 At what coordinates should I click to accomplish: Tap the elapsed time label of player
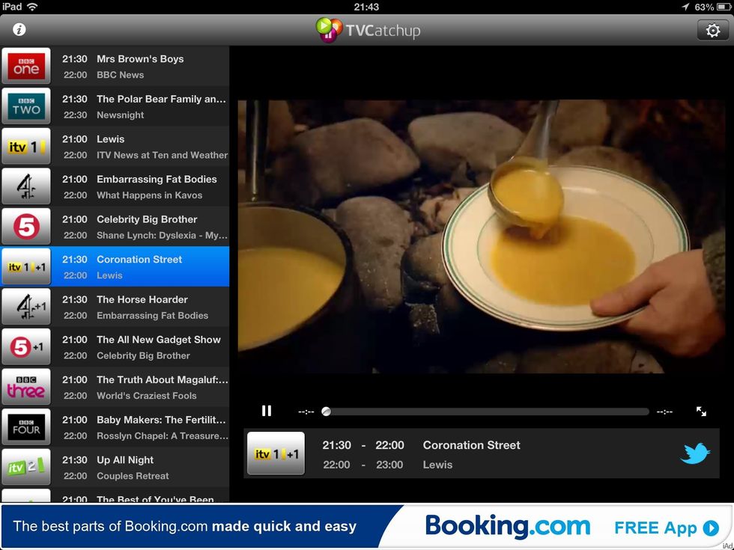click(x=306, y=412)
